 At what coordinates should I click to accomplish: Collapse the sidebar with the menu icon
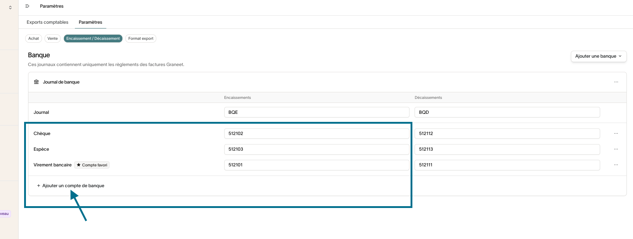pyautogui.click(x=27, y=6)
